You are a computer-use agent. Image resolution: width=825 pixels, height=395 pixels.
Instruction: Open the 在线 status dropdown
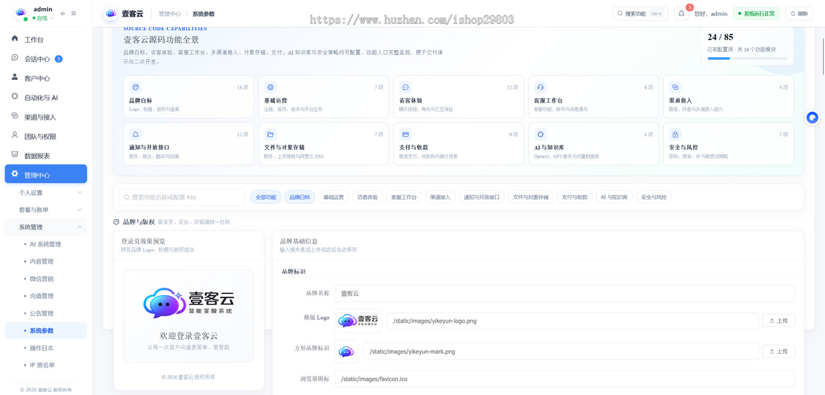click(x=43, y=18)
